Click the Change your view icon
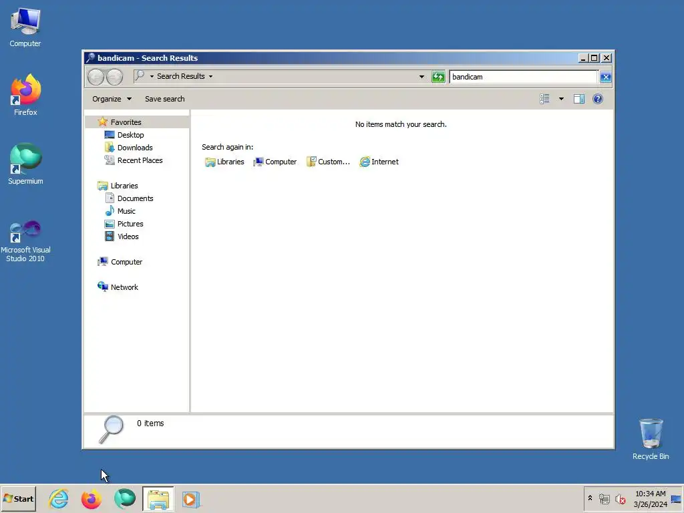The width and height of the screenshot is (684, 513). pyautogui.click(x=544, y=99)
